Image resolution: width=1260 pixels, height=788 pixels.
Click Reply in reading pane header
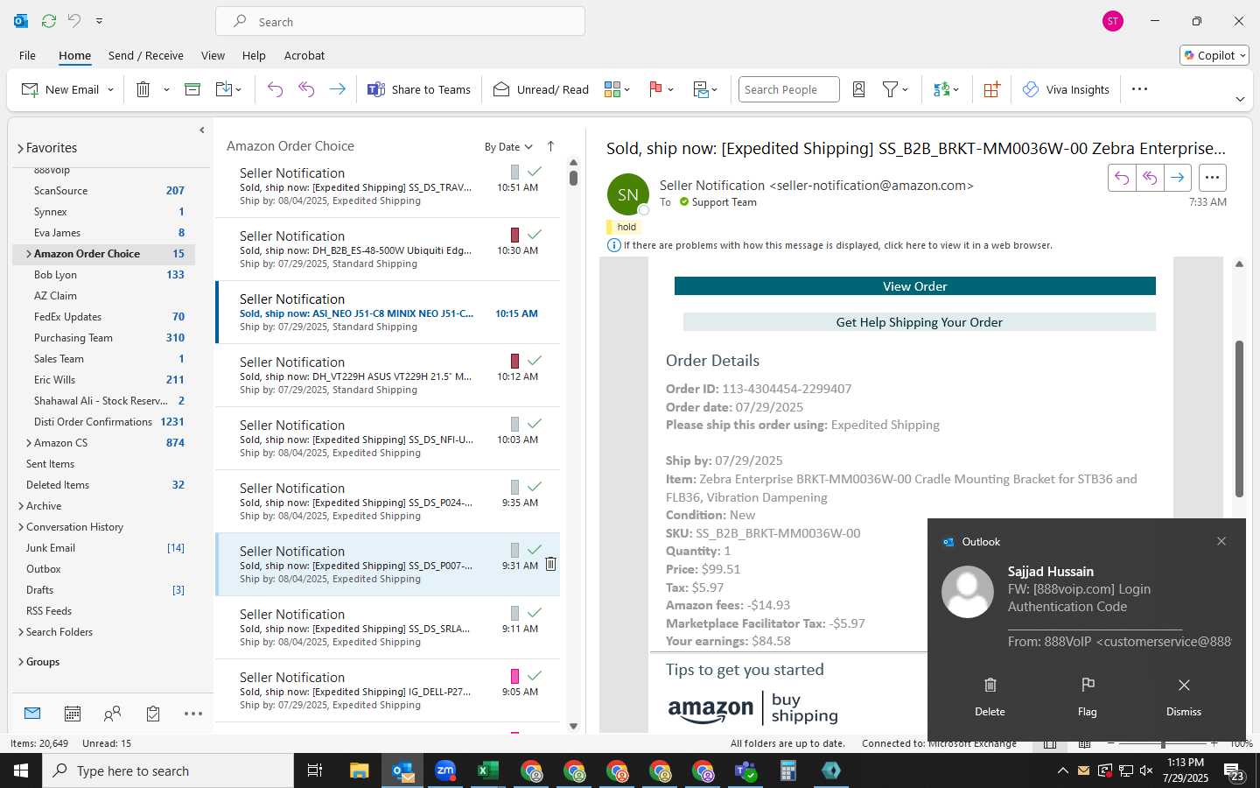1122,178
